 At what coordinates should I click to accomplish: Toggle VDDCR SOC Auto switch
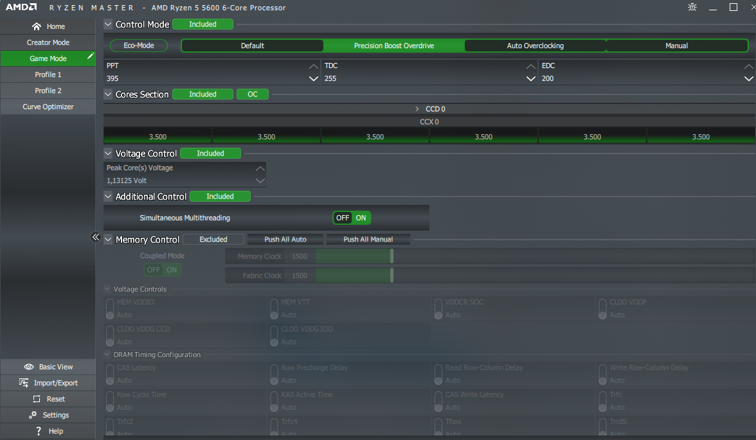tap(438, 308)
